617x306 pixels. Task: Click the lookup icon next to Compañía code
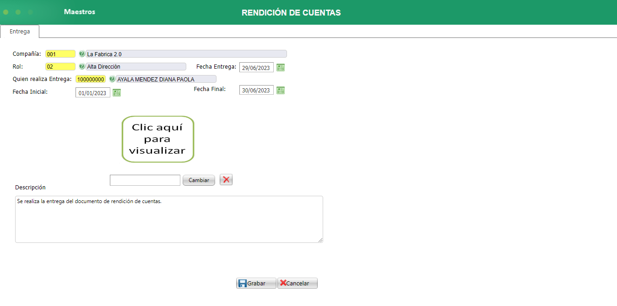[x=81, y=54]
